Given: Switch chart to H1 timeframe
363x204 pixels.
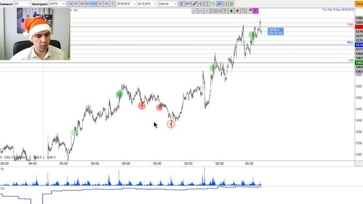Looking at the screenshot, I should click(100, 4).
